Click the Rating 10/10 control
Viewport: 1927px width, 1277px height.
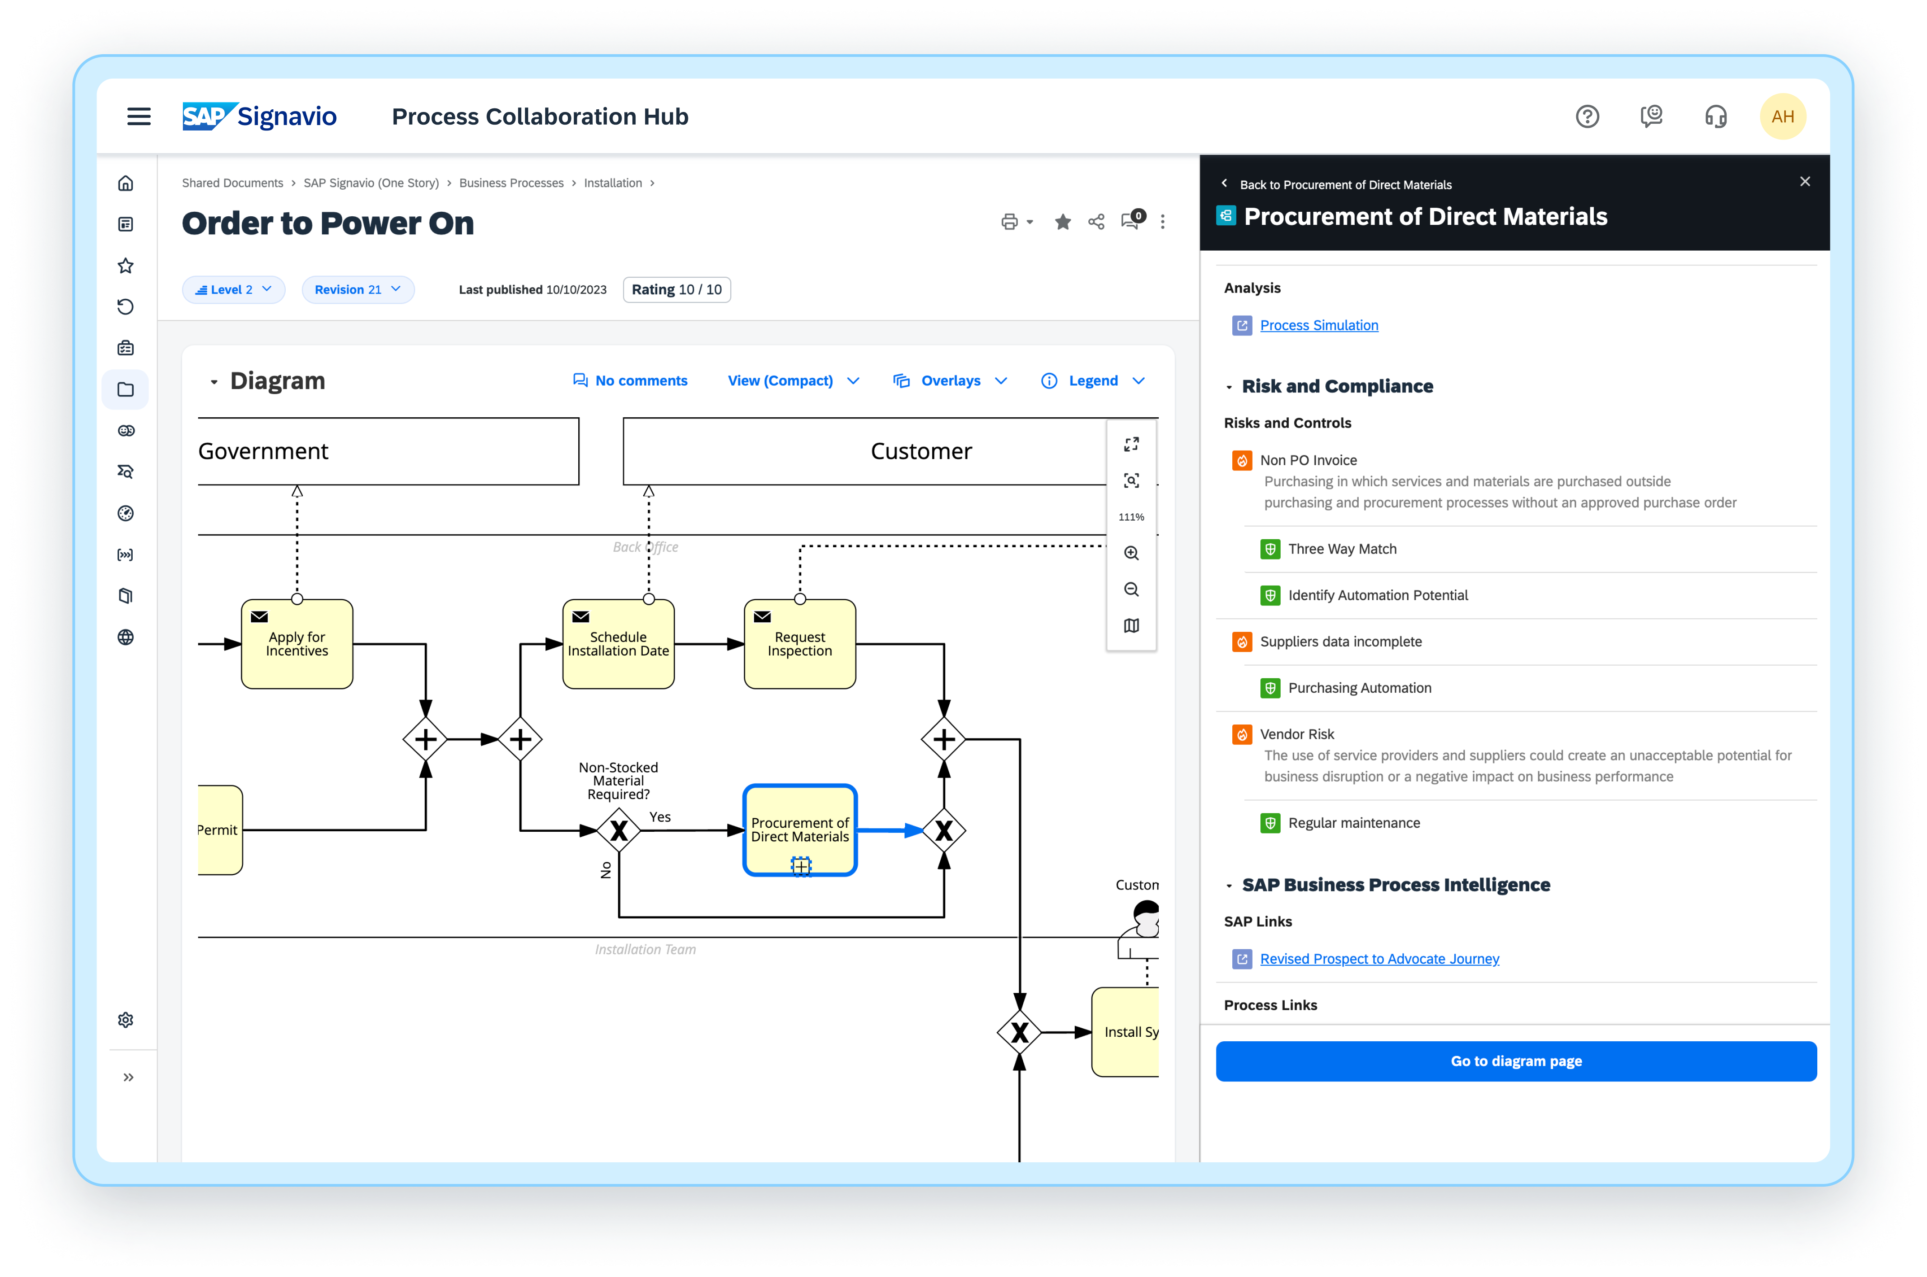676,289
